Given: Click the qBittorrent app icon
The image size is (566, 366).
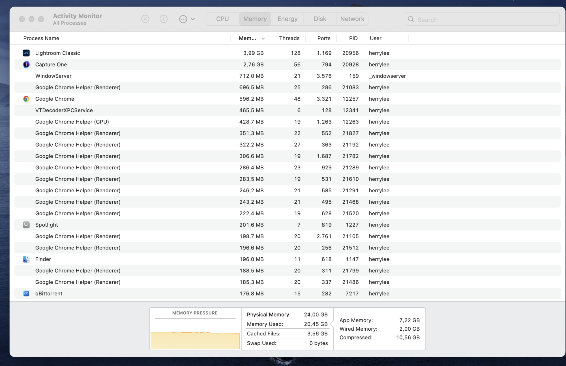Looking at the screenshot, I should pyautogui.click(x=26, y=294).
